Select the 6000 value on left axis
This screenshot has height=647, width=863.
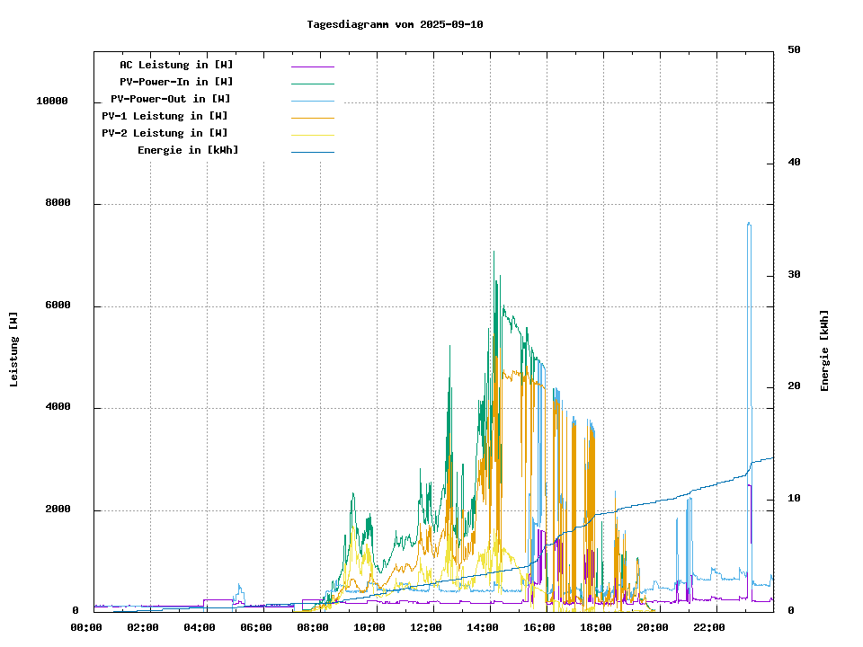tap(58, 306)
